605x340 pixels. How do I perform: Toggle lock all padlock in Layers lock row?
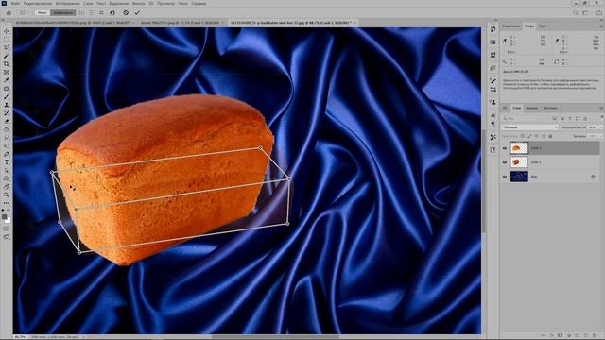[550, 136]
